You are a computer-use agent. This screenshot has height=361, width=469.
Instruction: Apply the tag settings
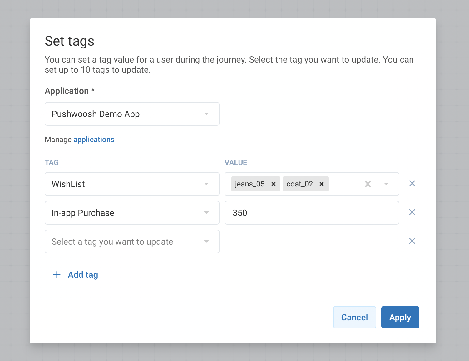400,317
